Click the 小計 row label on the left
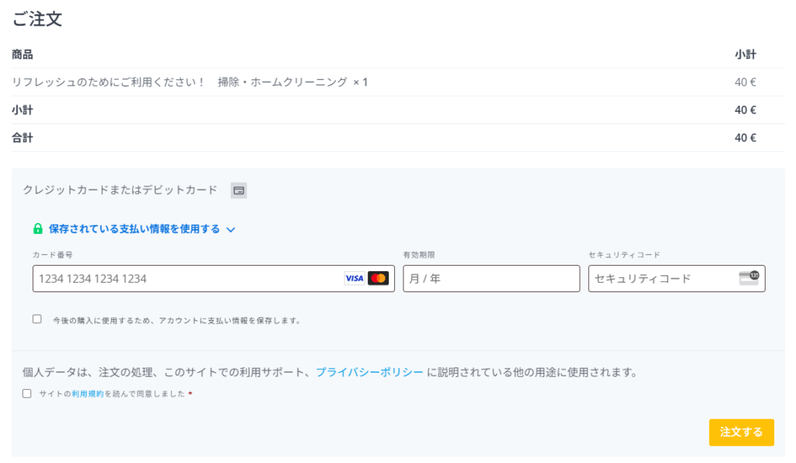Viewport: 796px width, 463px height. 23,110
